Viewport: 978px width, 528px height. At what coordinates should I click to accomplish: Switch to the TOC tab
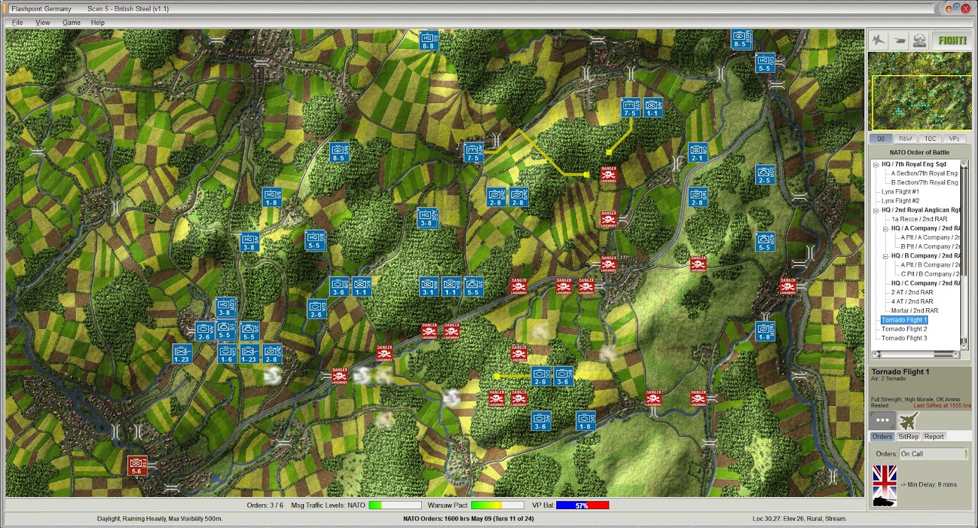click(930, 139)
